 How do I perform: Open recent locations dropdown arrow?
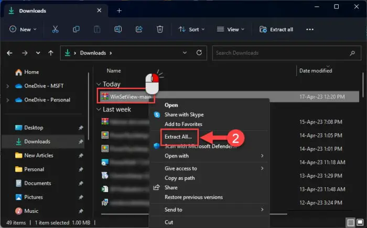tap(38, 53)
